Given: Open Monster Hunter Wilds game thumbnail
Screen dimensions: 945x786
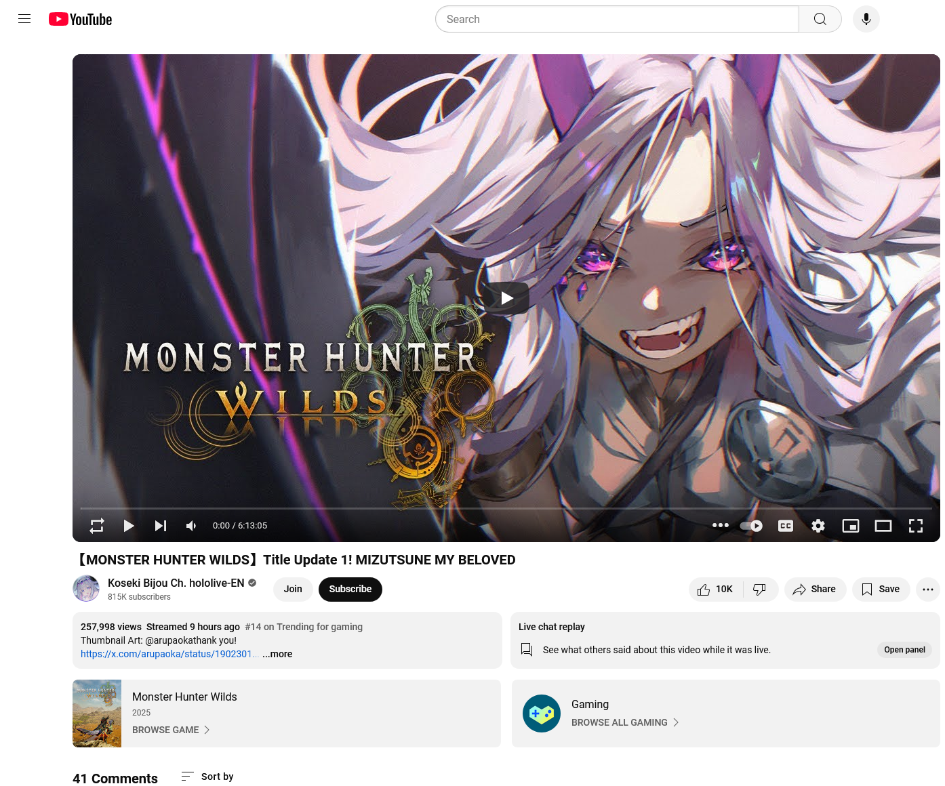Looking at the screenshot, I should point(97,713).
